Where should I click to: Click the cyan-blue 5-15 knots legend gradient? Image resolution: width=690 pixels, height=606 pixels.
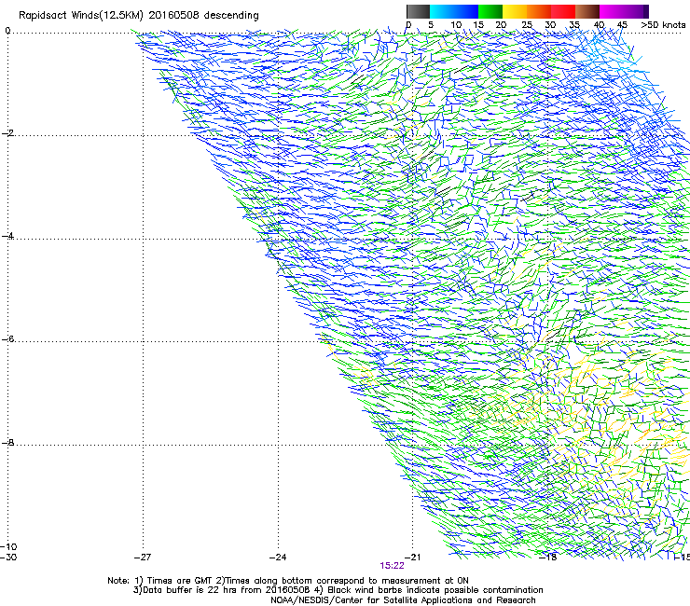pos(454,11)
